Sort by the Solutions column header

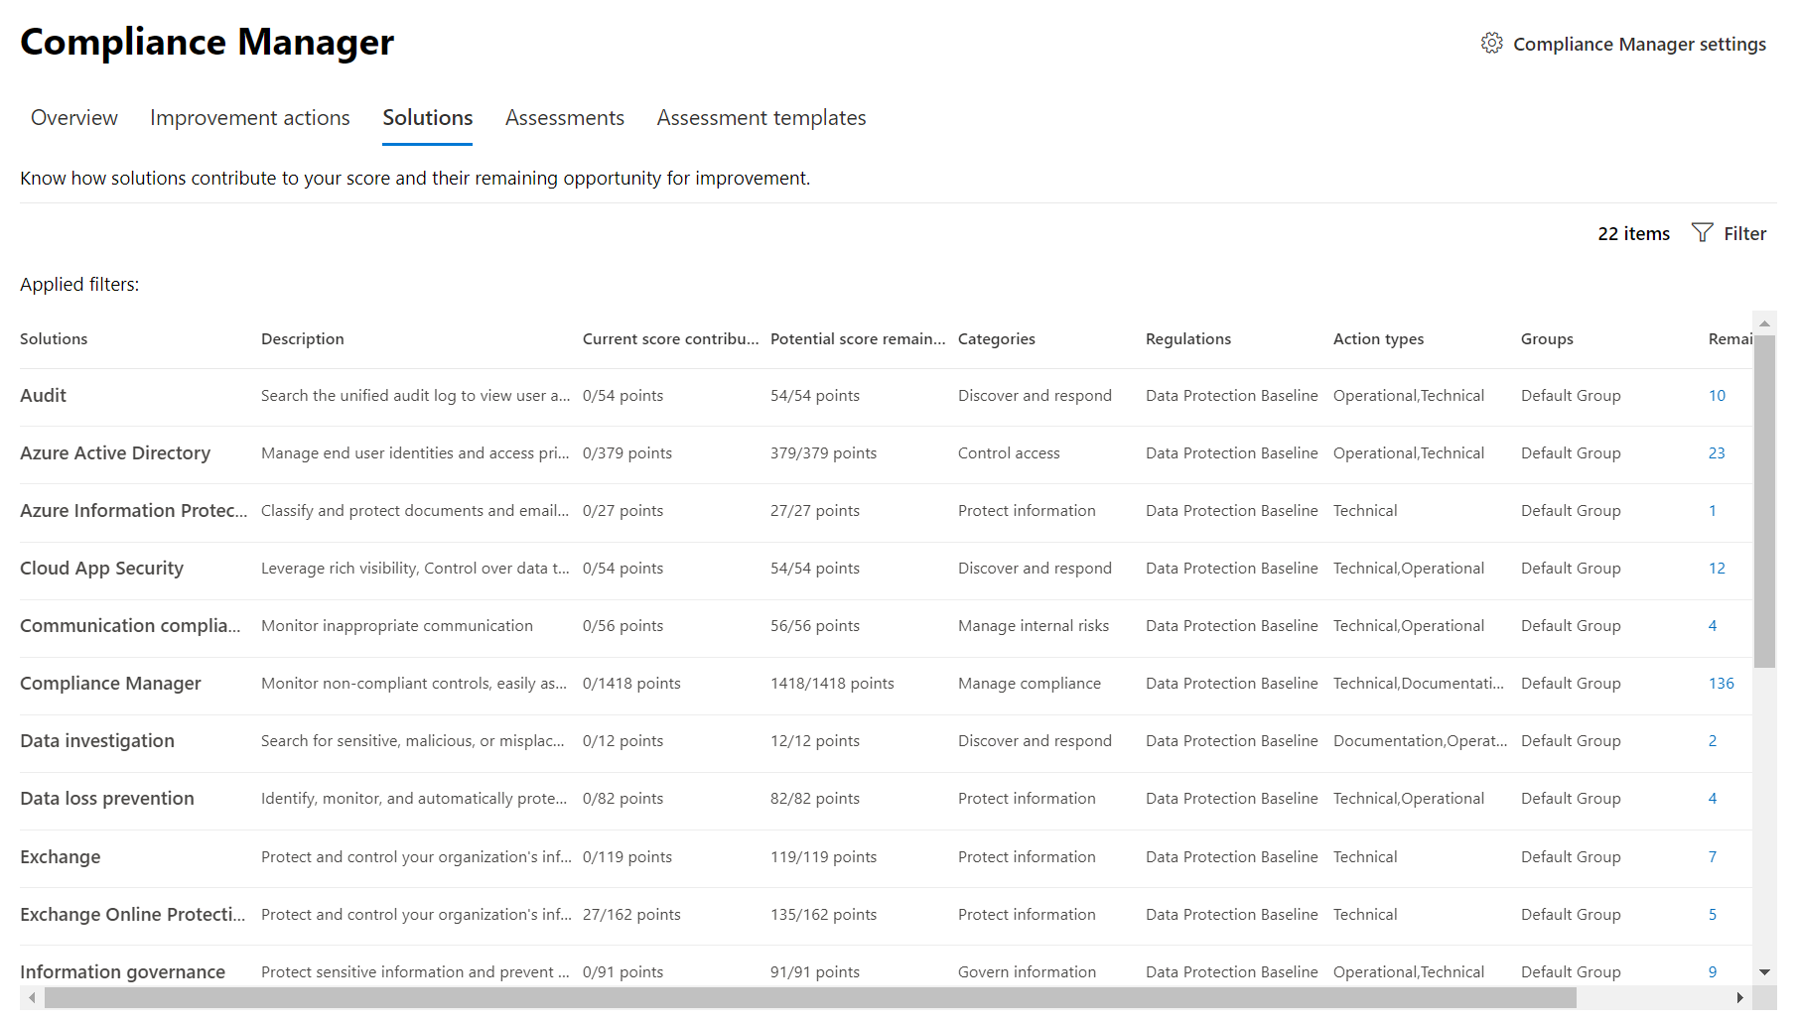click(x=54, y=338)
